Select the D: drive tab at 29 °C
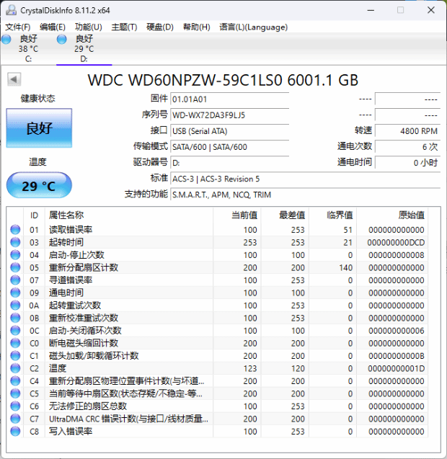This screenshot has height=459, width=447. [x=84, y=48]
